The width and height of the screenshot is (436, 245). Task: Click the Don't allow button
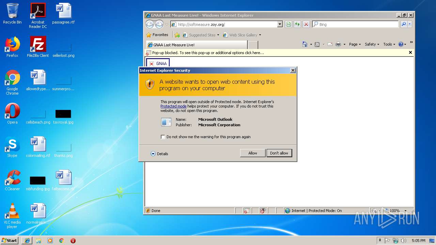click(279, 153)
